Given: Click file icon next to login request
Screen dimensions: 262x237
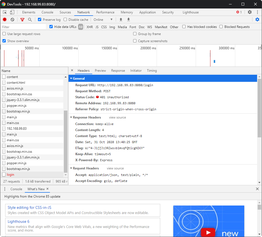Looking at the screenshot, I should click(x=4, y=175).
